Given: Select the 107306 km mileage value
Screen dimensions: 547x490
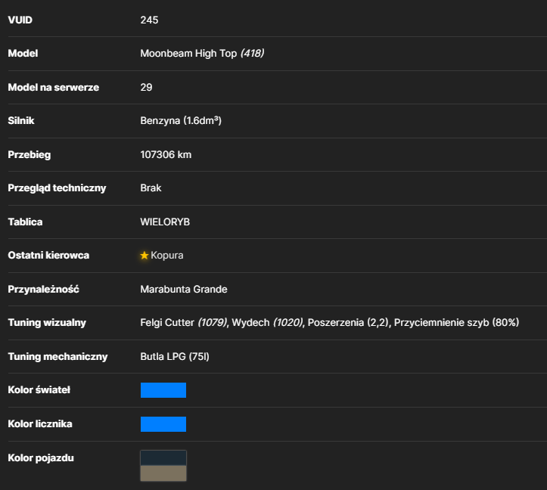Looking at the screenshot, I should point(166,154).
